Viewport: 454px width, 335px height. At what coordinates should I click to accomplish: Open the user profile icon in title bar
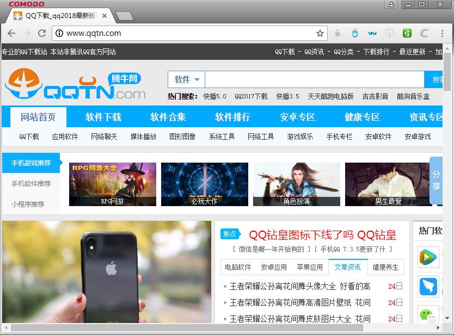(391, 4)
